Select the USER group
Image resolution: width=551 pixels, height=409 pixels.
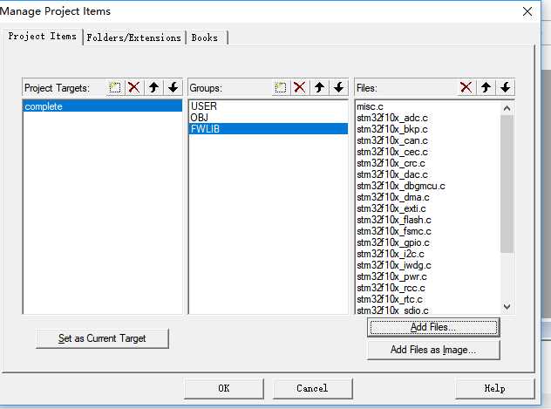[269, 106]
